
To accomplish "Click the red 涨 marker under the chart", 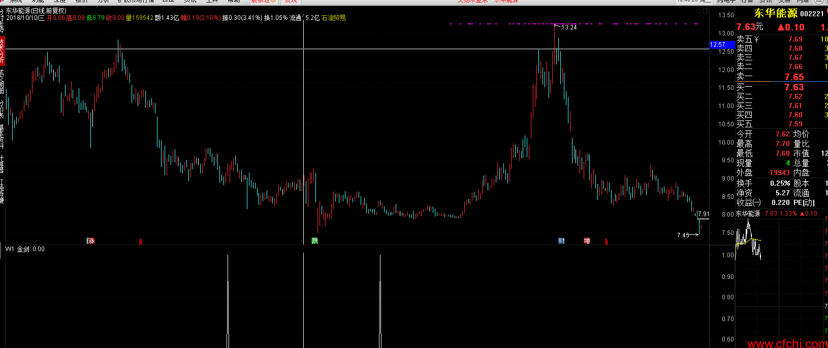I will click(x=91, y=241).
